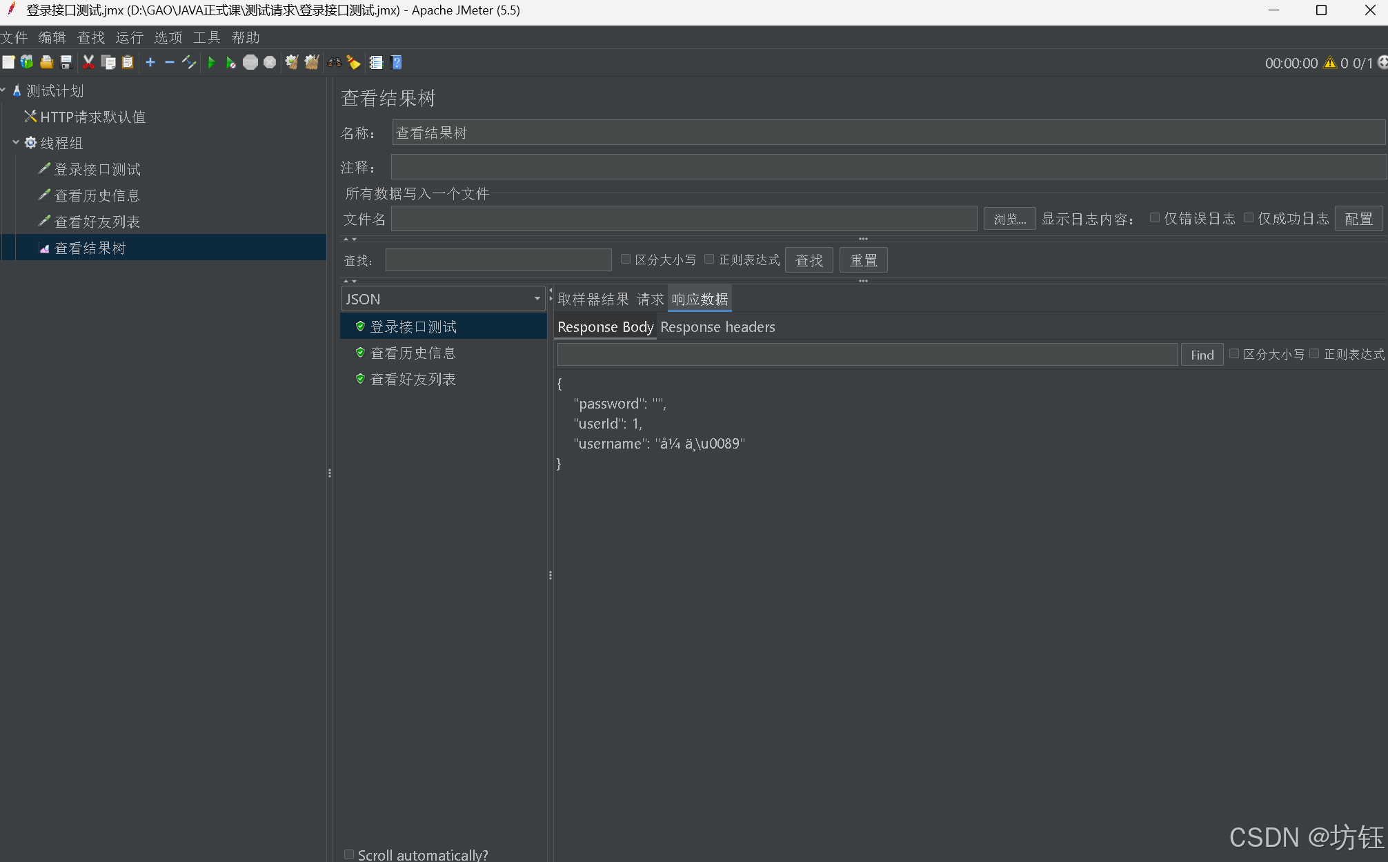Save the test plan with the floppy icon
Screen dimensions: 1388x862
pyautogui.click(x=66, y=63)
